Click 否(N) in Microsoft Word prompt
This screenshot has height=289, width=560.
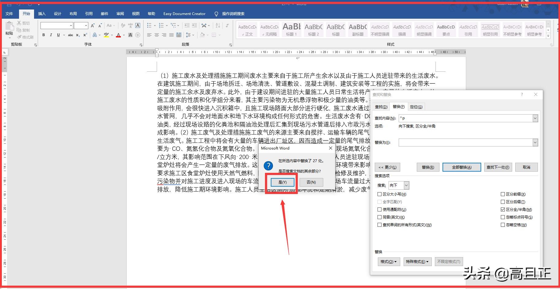(311, 182)
